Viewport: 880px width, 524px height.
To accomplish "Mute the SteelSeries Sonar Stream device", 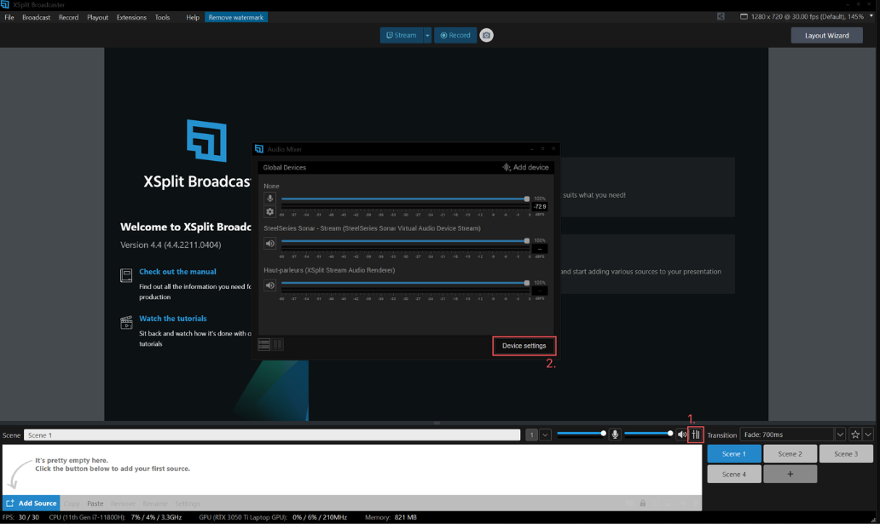I will (x=270, y=244).
